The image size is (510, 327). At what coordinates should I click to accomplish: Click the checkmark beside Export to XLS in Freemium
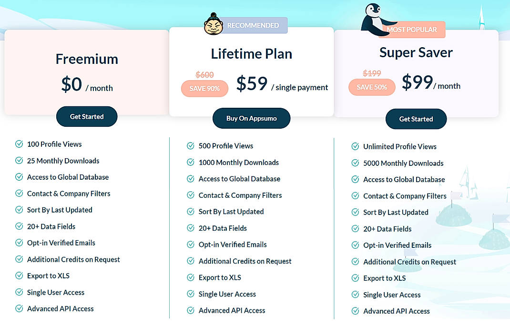coord(20,276)
